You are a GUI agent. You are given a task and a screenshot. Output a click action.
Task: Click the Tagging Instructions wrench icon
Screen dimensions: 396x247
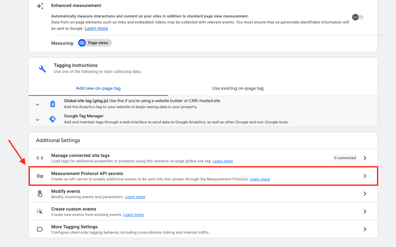tap(43, 69)
